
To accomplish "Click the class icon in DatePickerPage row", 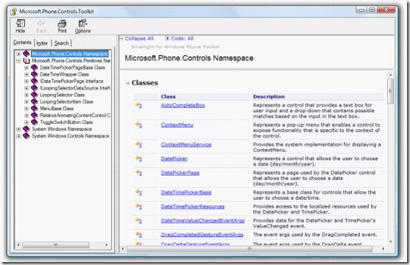I will tap(139, 173).
